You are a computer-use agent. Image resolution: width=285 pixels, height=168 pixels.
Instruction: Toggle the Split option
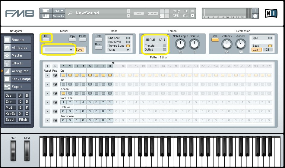(x=270, y=38)
